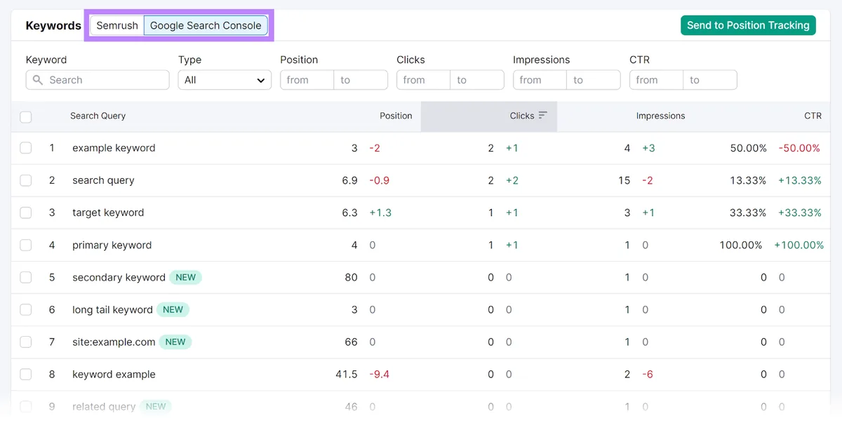Image resolution: width=842 pixels, height=423 pixels.
Task: Check the box for target keyword row
Action: [x=26, y=213]
